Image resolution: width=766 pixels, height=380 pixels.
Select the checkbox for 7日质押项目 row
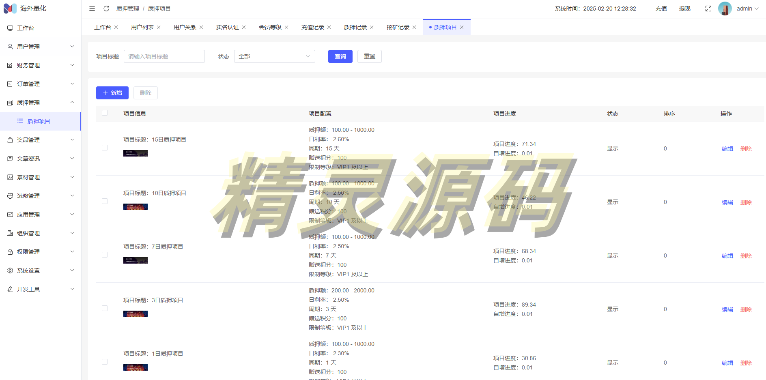105,255
